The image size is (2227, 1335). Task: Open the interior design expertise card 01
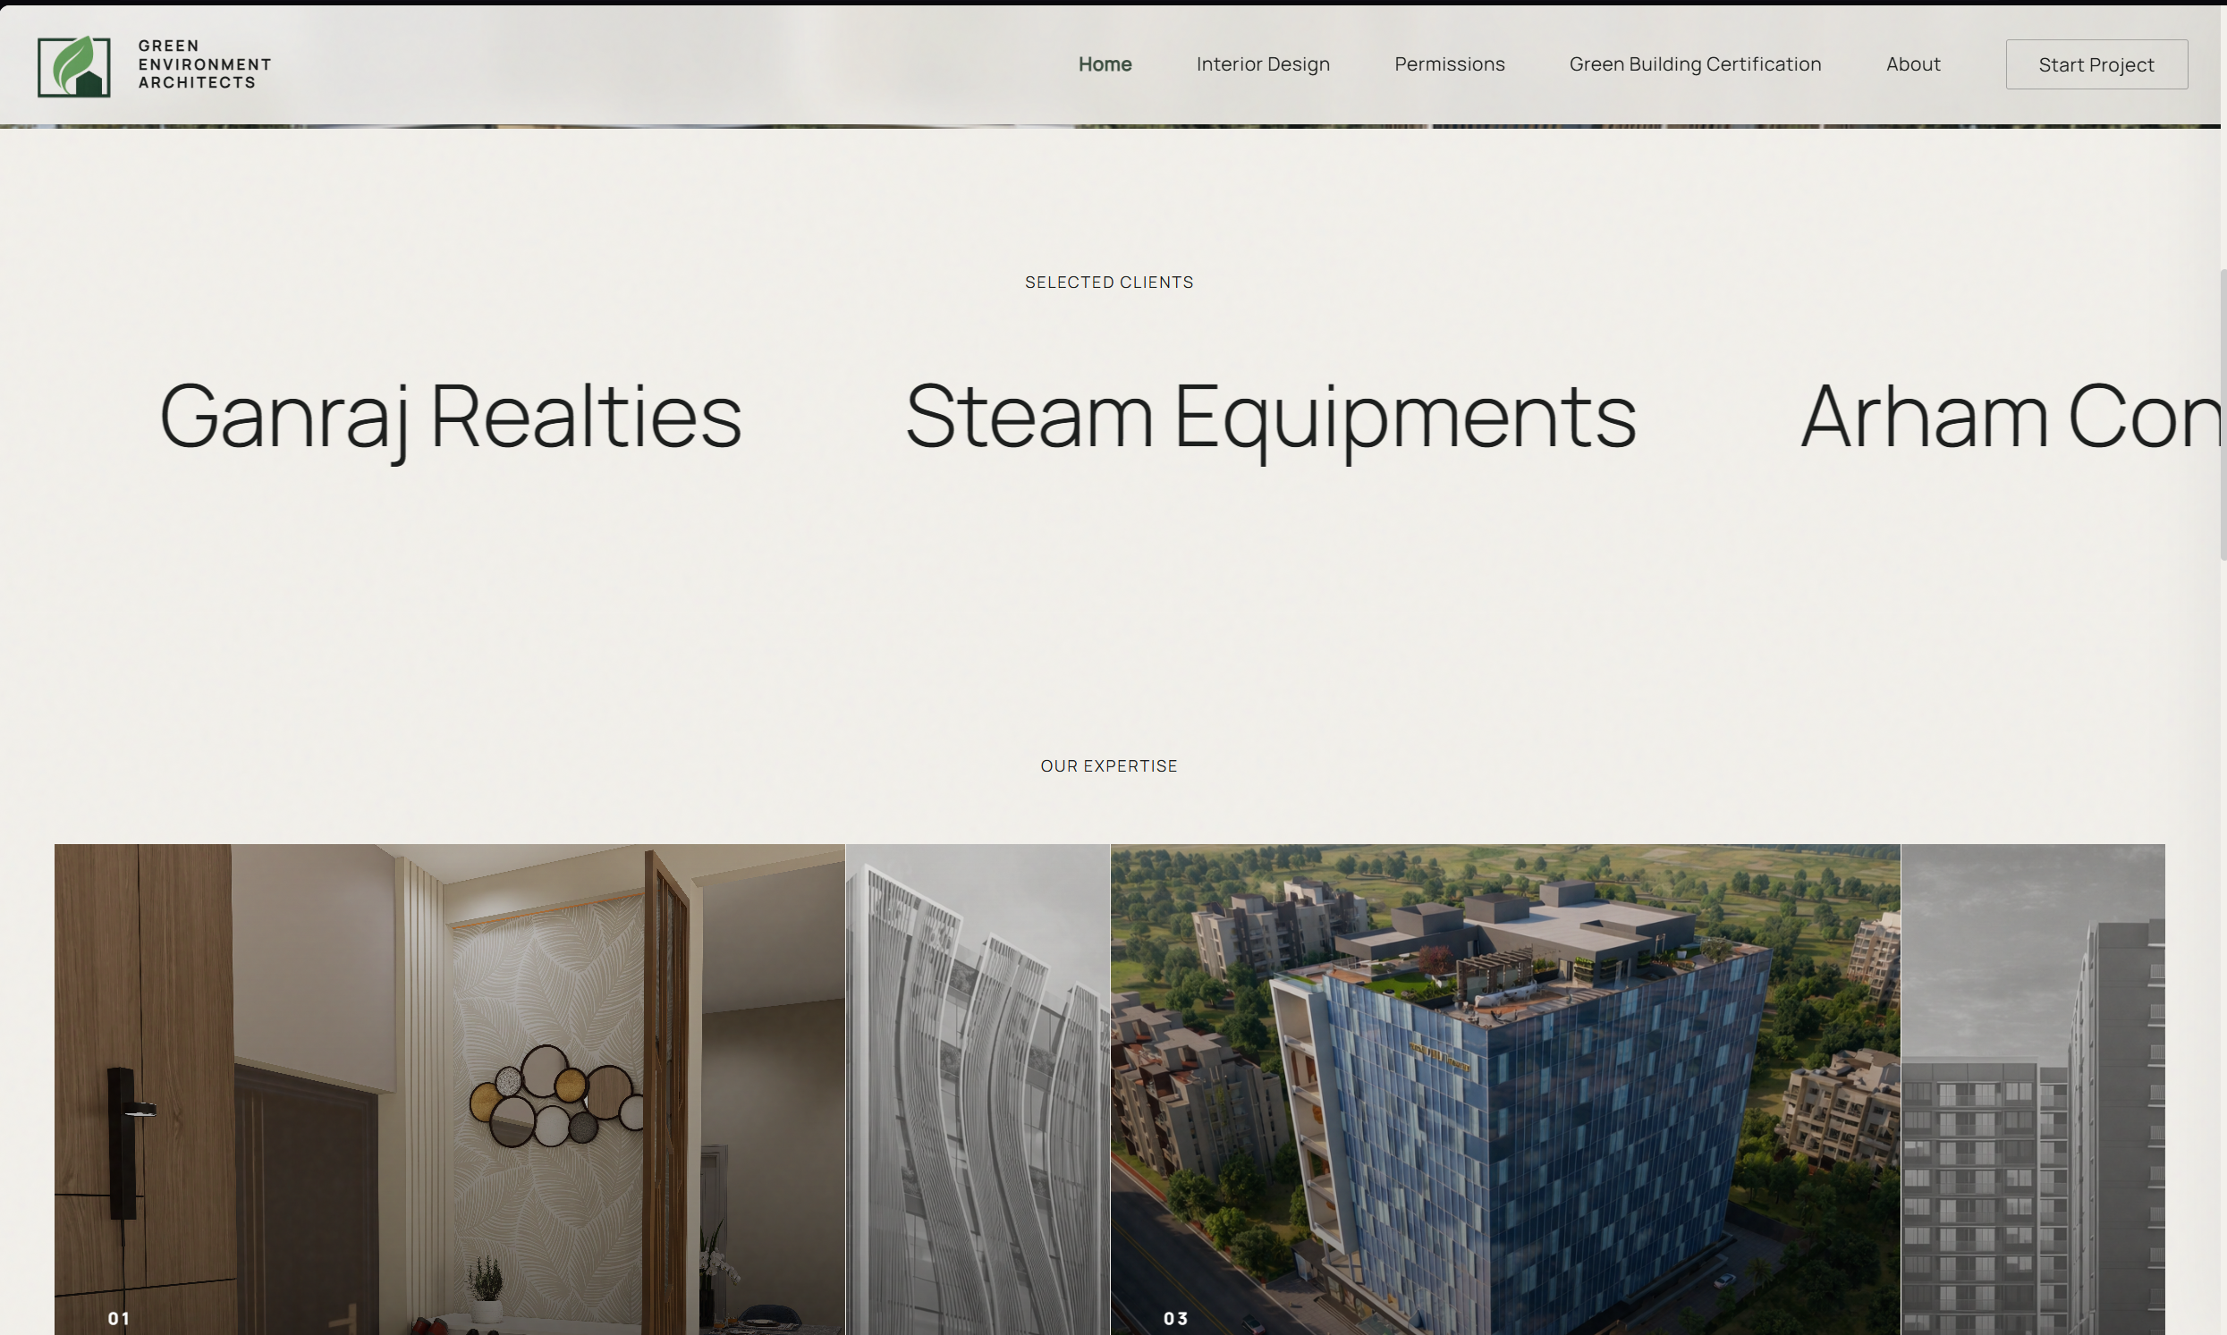[450, 1089]
